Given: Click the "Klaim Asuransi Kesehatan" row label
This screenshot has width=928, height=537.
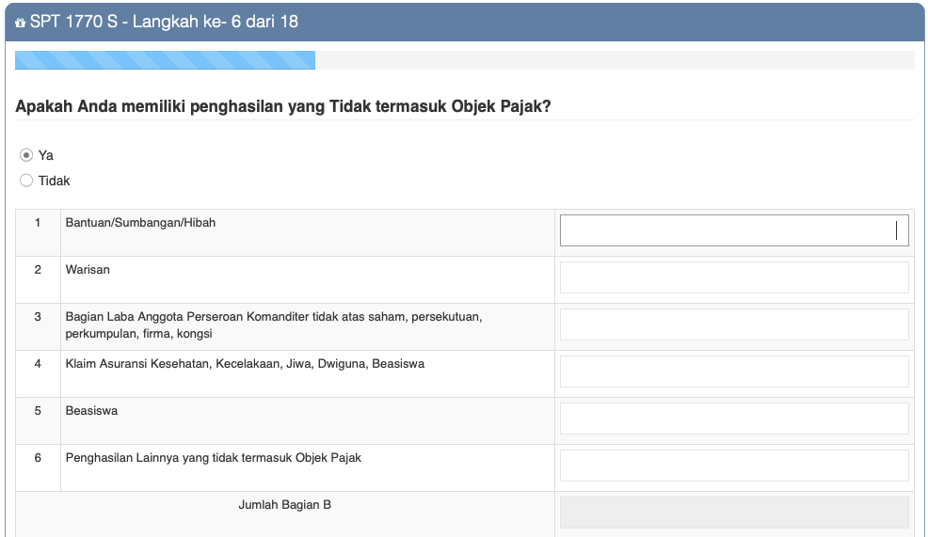Looking at the screenshot, I should point(245,364).
